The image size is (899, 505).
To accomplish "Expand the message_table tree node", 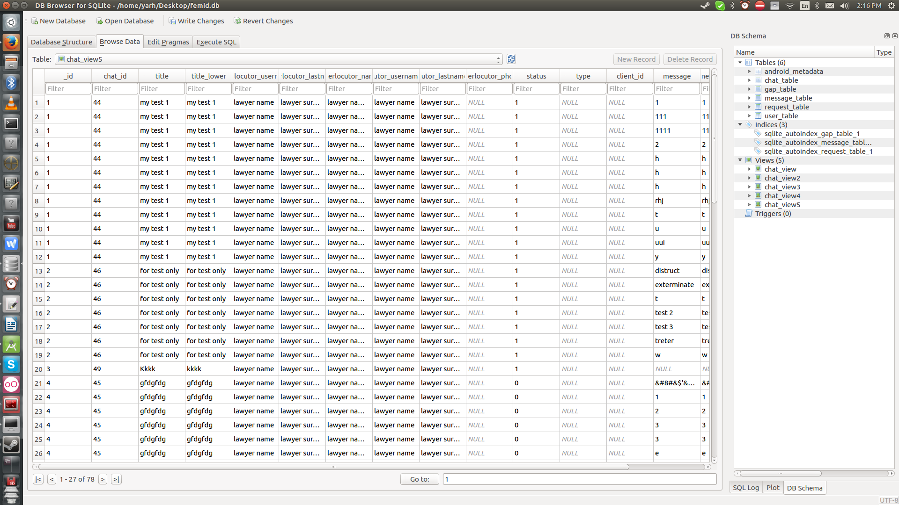I will [x=749, y=98].
